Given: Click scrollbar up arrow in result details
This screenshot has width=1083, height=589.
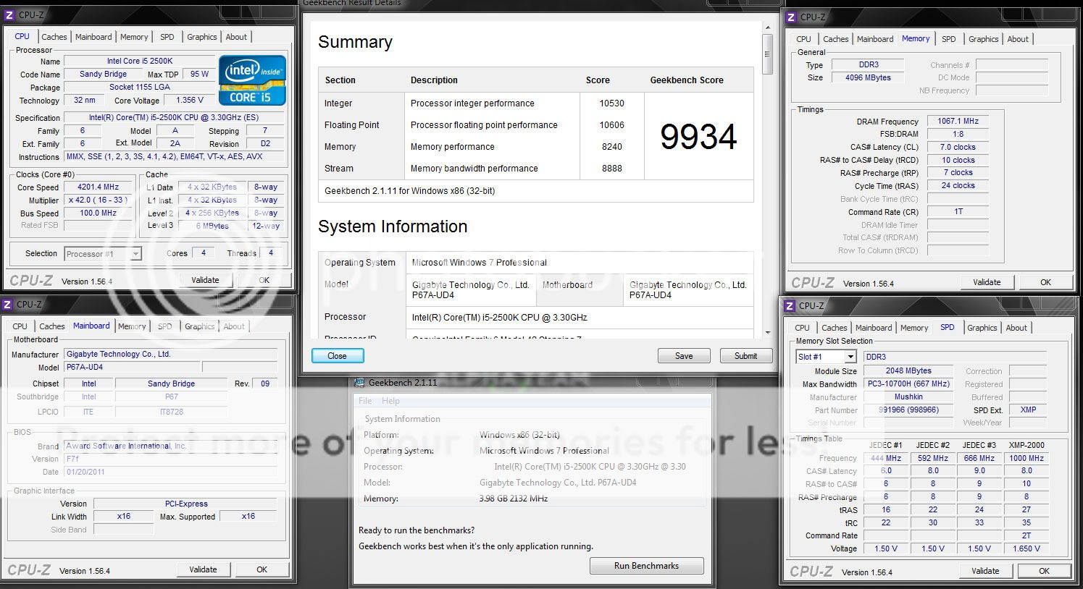Looking at the screenshot, I should (767, 27).
